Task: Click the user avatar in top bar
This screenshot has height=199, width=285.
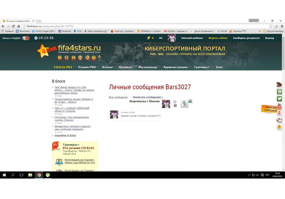Action: pos(172,38)
